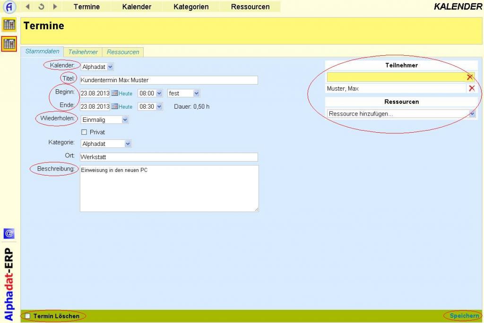Click the reload arrow icon
The image size is (484, 323).
click(41, 7)
